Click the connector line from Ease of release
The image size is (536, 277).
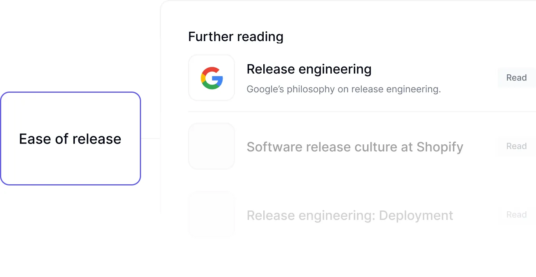pyautogui.click(x=150, y=138)
